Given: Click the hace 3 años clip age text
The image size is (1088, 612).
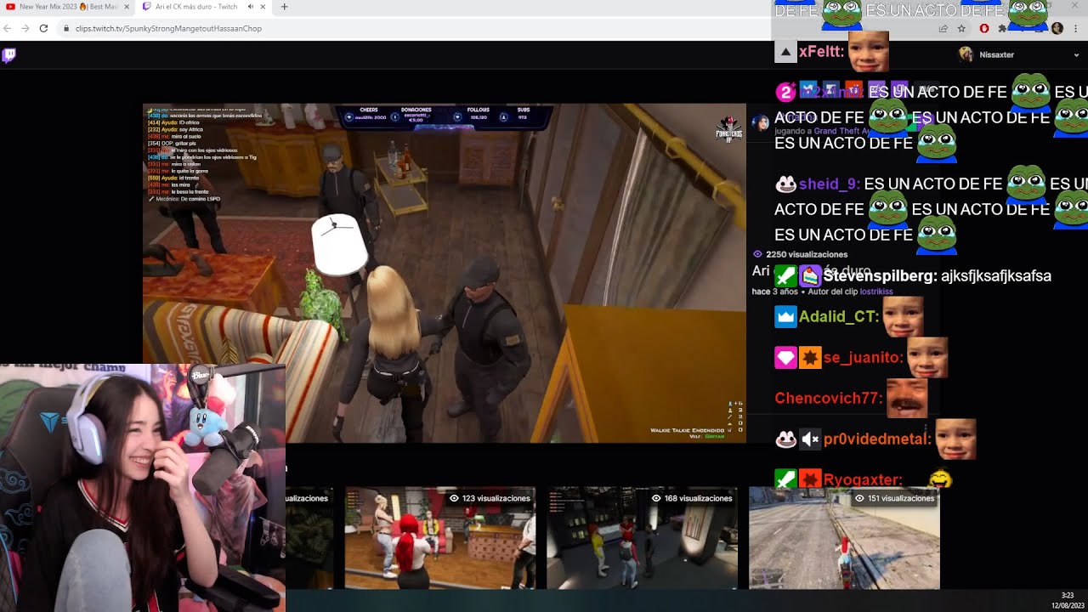Looking at the screenshot, I should tap(774, 292).
